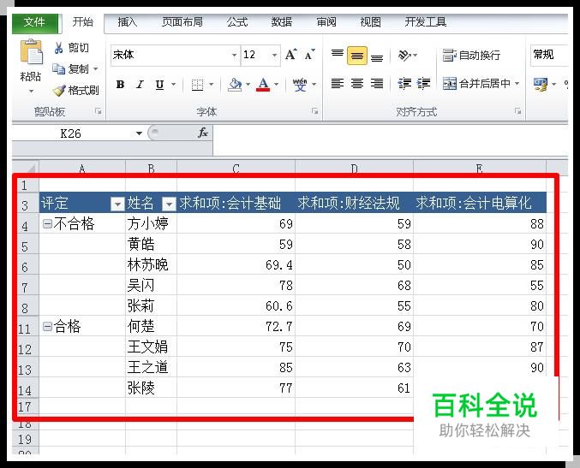Toggle italic formatting

(140, 85)
